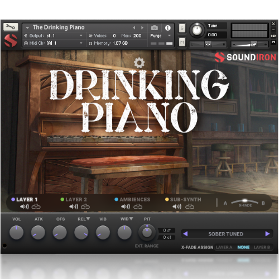Click the ATK knob
Image resolution: width=279 pixels, height=279 pixels.
(x=38, y=232)
